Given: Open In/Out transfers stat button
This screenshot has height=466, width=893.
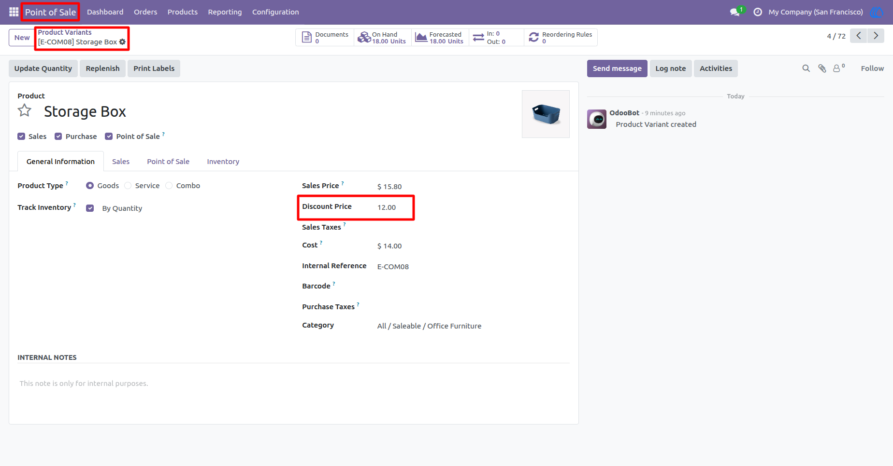Looking at the screenshot, I should pyautogui.click(x=496, y=38).
